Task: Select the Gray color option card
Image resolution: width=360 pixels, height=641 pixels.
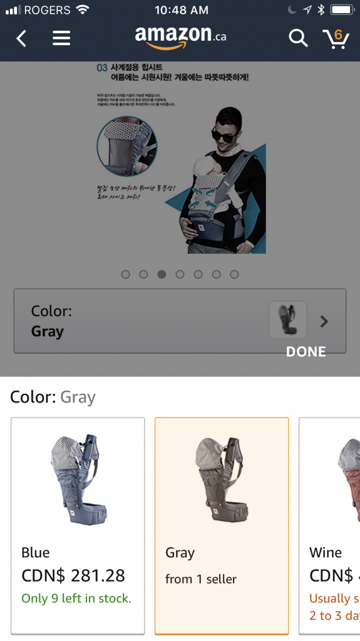Action: pos(222,526)
